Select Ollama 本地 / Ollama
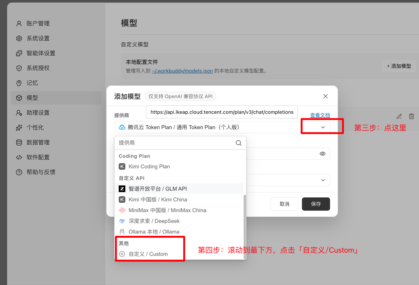 click(x=179, y=232)
